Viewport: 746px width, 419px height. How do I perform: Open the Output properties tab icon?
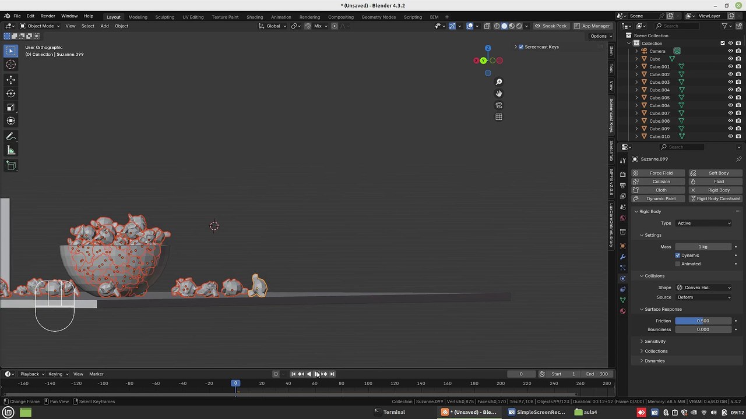tap(622, 185)
